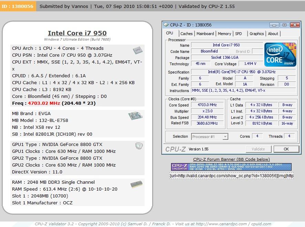Image resolution: width=305 pixels, height=227 pixels.
Task: Expand the Processor #1 selection dropdown
Action: point(225,137)
